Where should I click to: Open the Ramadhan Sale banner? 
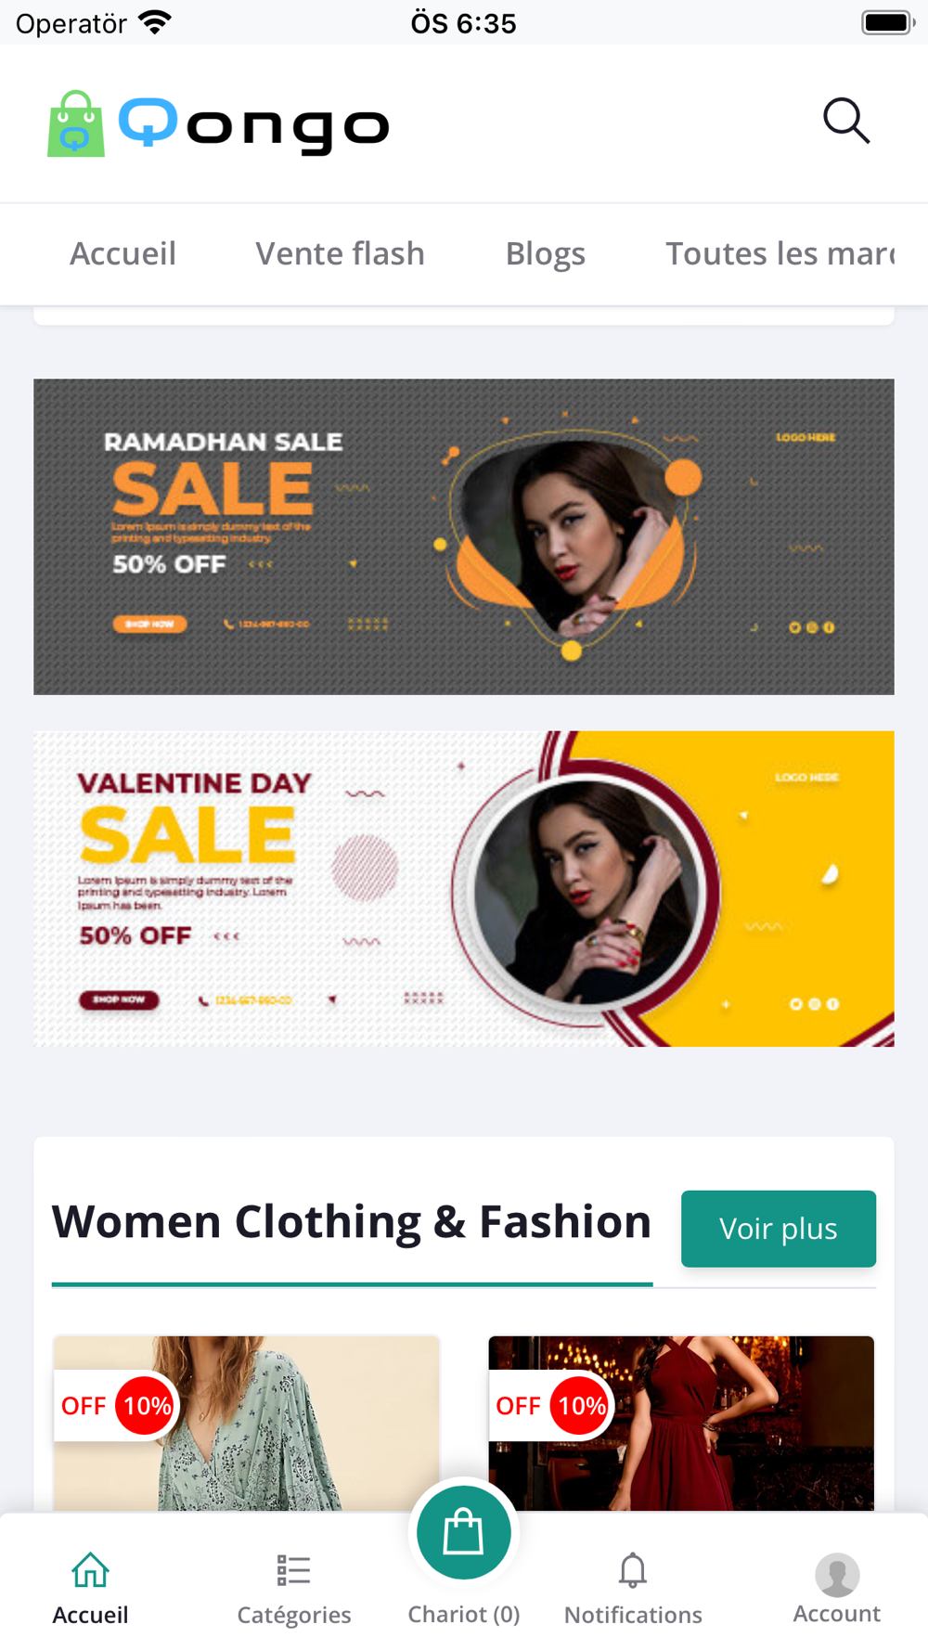(x=464, y=536)
